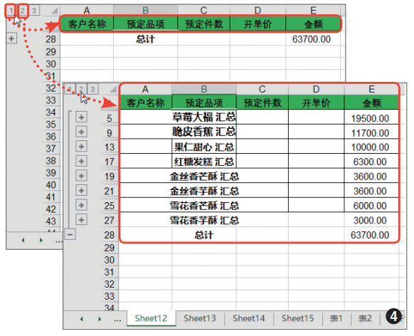Expand the 果仁甜心 汇总 group at row 13
414x336 pixels.
[81, 147]
